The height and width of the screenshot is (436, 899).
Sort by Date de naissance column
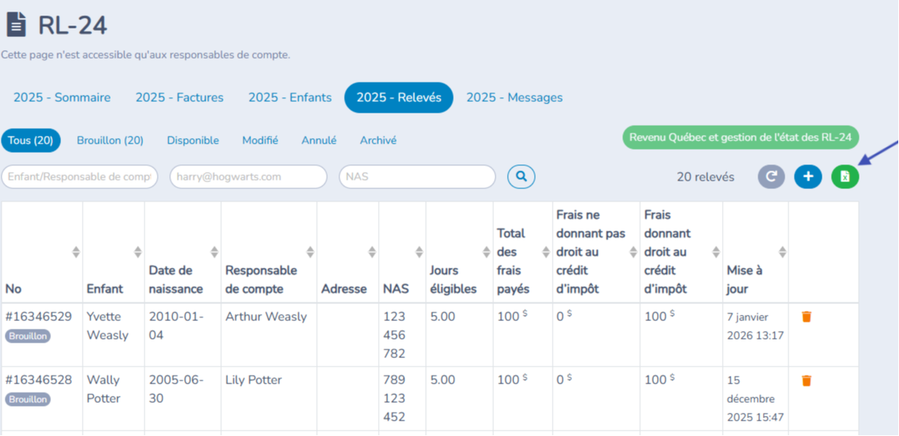click(214, 252)
